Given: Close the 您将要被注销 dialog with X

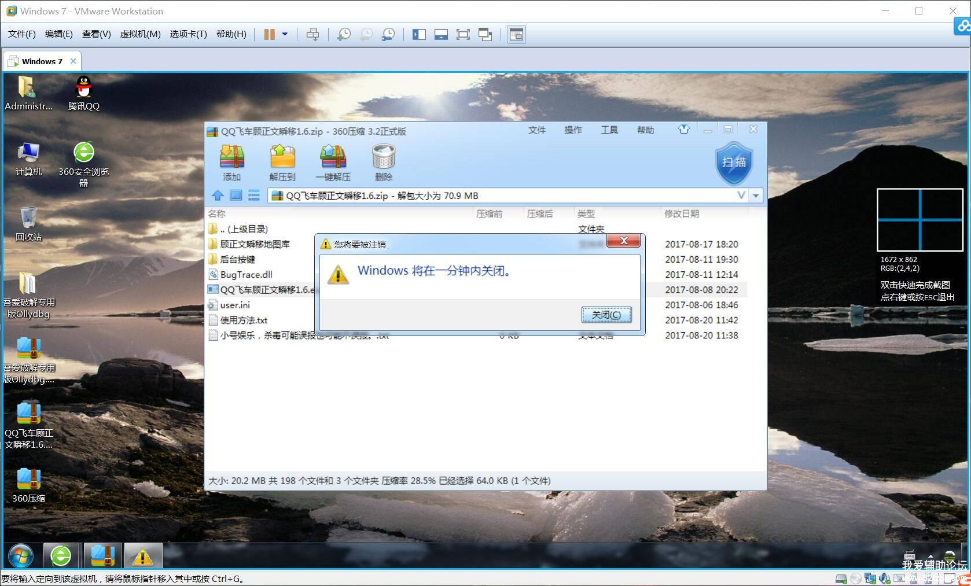Looking at the screenshot, I should pos(623,241).
